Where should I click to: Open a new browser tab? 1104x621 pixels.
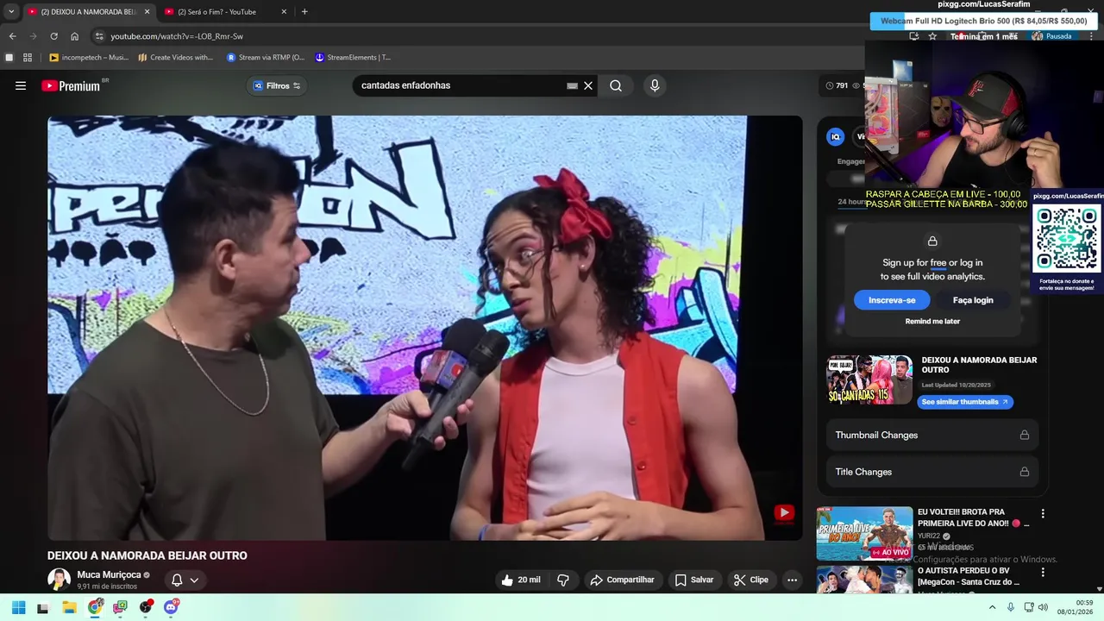coord(304,12)
